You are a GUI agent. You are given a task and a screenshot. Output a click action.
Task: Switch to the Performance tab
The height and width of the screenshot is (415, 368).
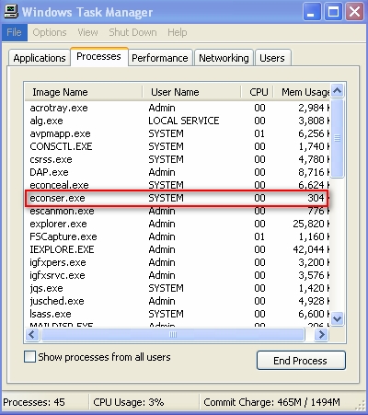coord(160,58)
